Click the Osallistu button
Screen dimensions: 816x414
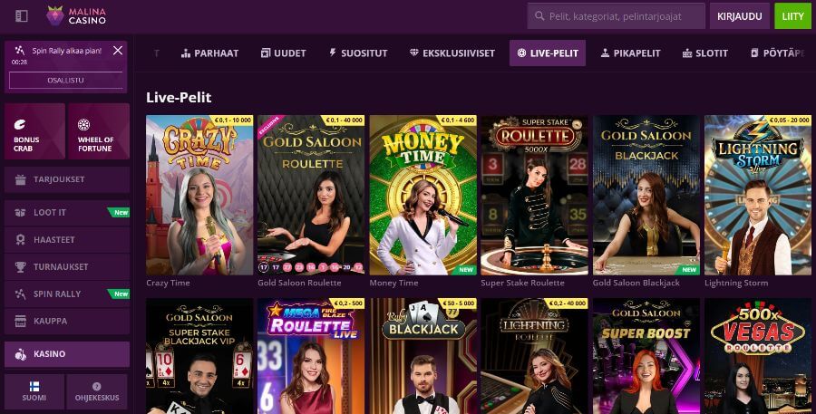click(65, 81)
